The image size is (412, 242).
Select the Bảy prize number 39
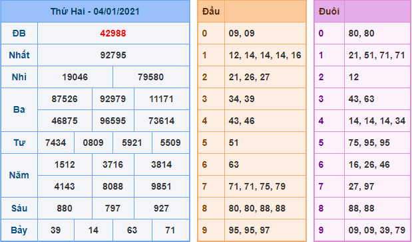click(x=56, y=230)
